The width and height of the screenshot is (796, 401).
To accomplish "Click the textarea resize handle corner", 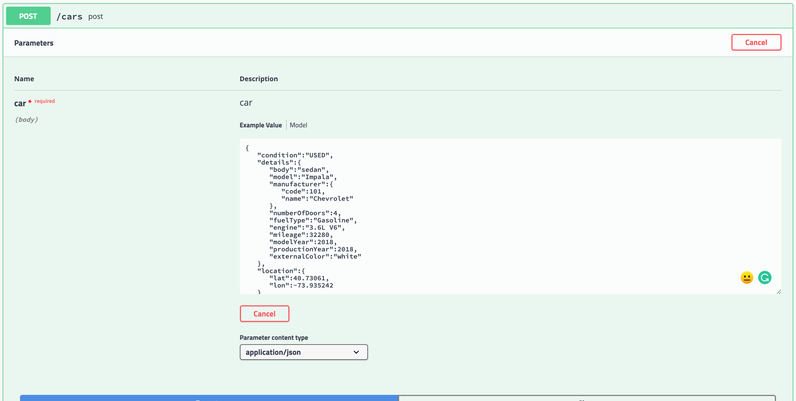I will [779, 292].
